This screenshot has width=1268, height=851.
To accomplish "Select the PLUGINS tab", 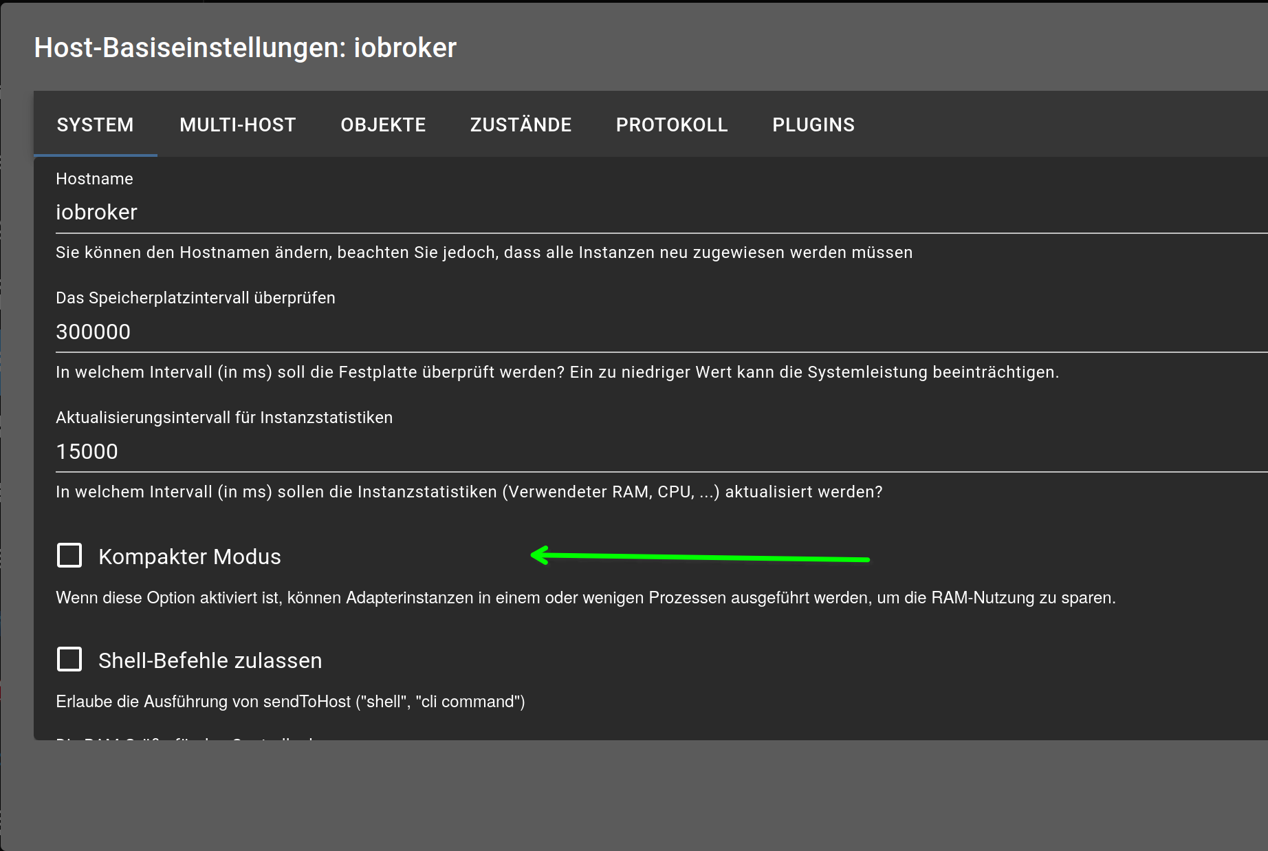I will click(813, 125).
